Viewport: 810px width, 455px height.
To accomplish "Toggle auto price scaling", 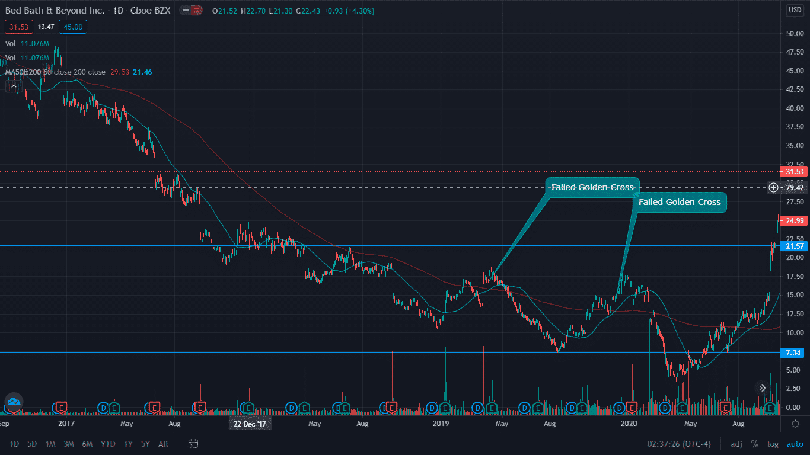I will point(795,443).
